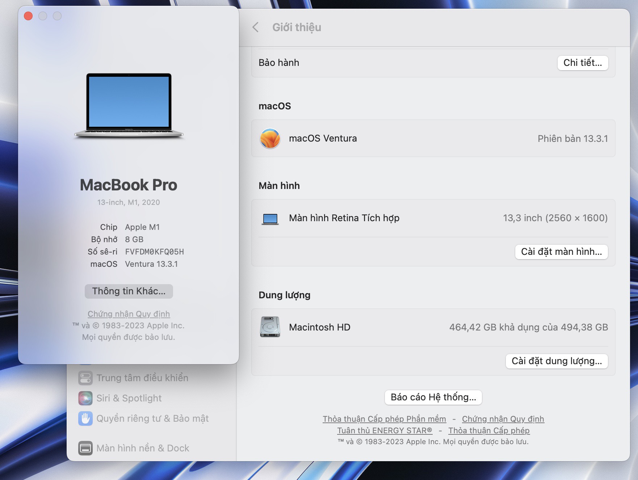Image resolution: width=638 pixels, height=480 pixels.
Task: Click Ventura 13.3.1 in about window
Action: coord(151,264)
